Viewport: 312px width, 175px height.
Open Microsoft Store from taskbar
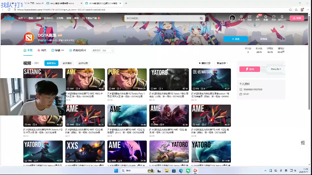pos(174,171)
